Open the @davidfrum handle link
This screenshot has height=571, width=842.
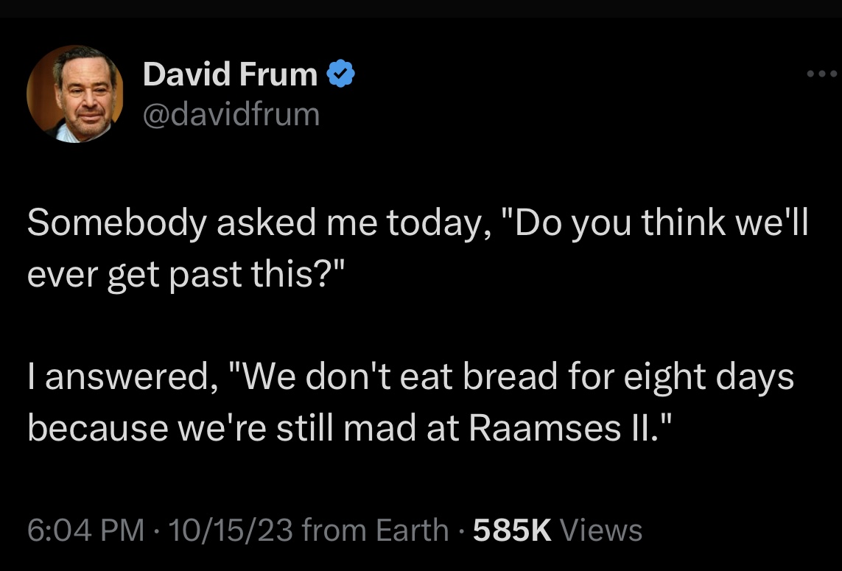(231, 114)
